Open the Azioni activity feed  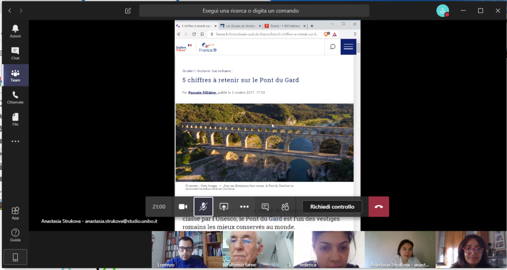15,31
